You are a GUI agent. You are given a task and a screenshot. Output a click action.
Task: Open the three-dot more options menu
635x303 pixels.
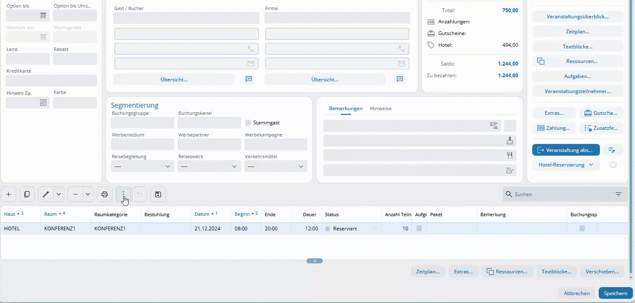pos(123,194)
